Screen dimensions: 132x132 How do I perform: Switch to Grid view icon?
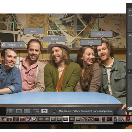(x=10, y=111)
